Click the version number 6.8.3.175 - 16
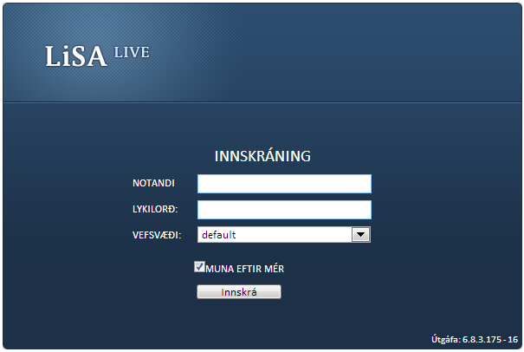 click(x=489, y=339)
